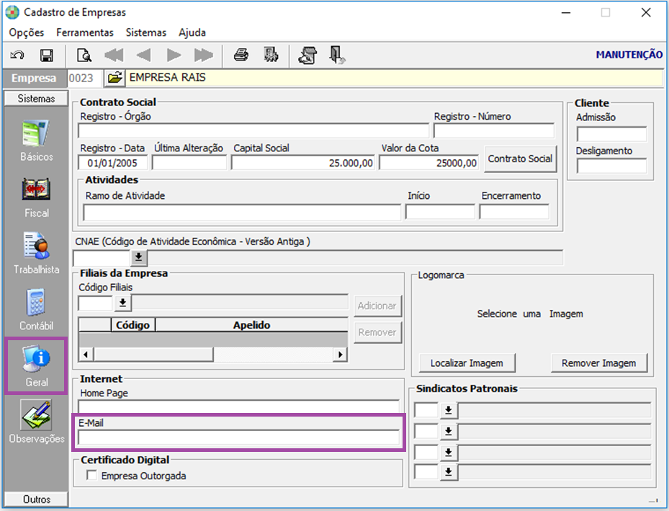The width and height of the screenshot is (669, 511).
Task: Click the Registro - Número field
Action: click(493, 130)
